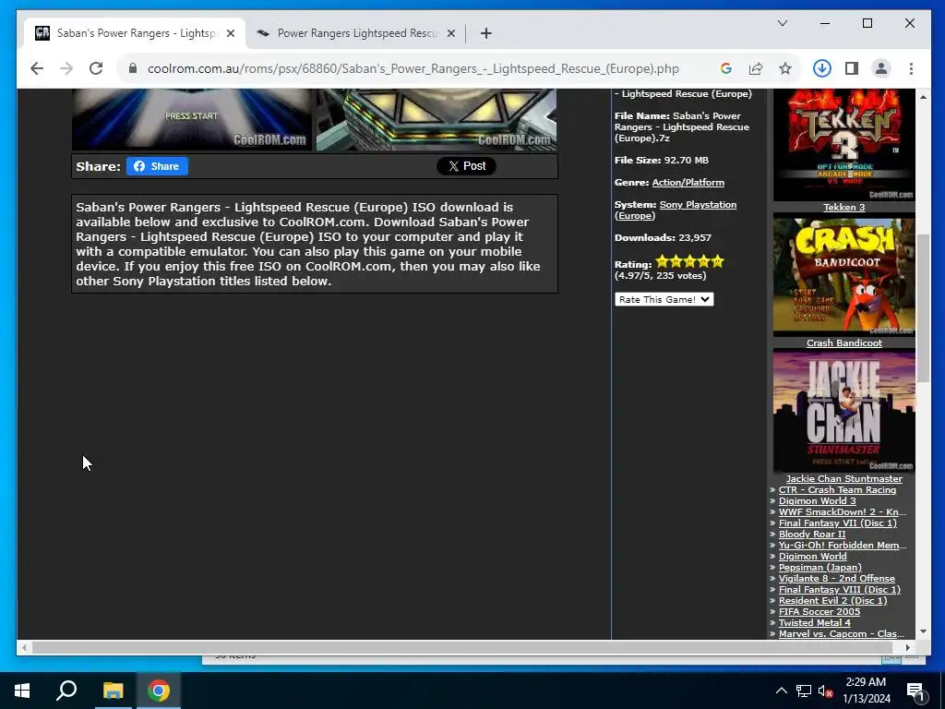945x709 pixels.
Task: Open CTR - Crash Team Racing link
Action: (837, 490)
